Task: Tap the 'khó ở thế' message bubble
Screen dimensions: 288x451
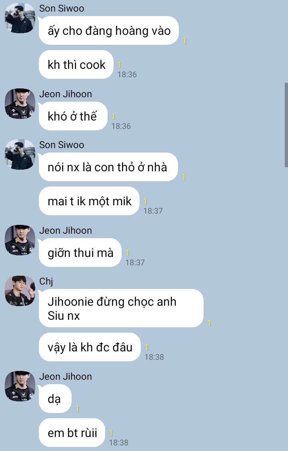Action: [x=73, y=116]
